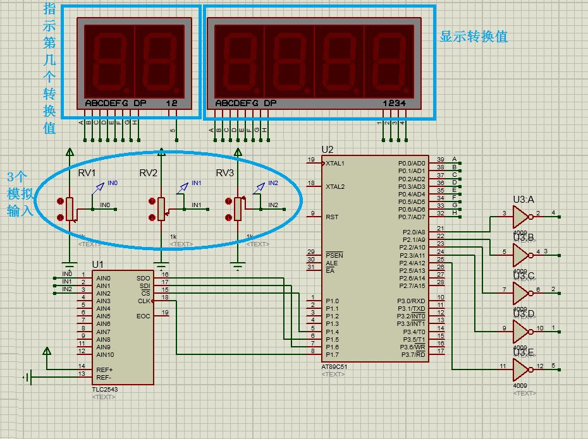Click the EOC pin label on U1

tap(144, 316)
